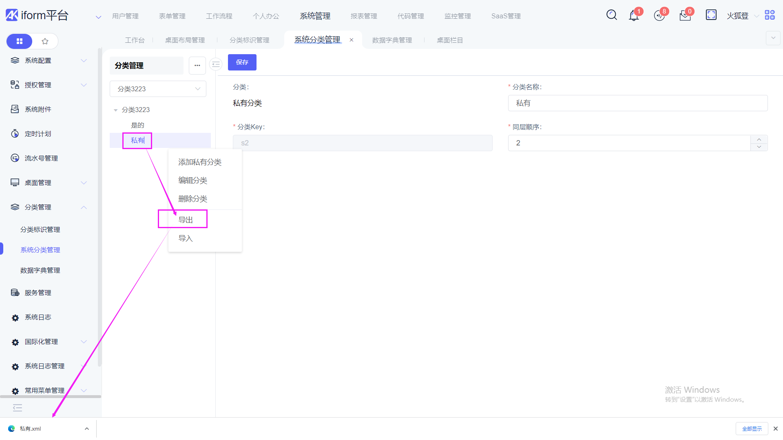
Task: Click the search magnifier icon
Action: (x=611, y=15)
